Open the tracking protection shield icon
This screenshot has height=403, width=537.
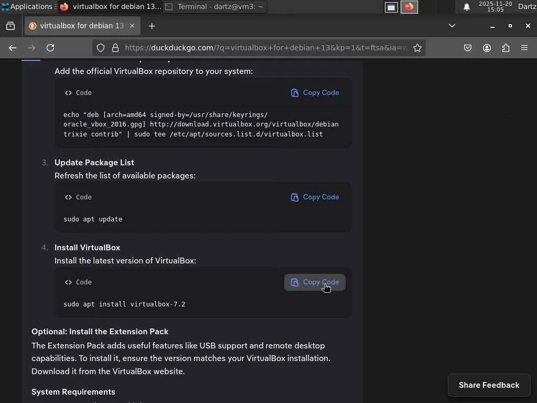click(100, 48)
